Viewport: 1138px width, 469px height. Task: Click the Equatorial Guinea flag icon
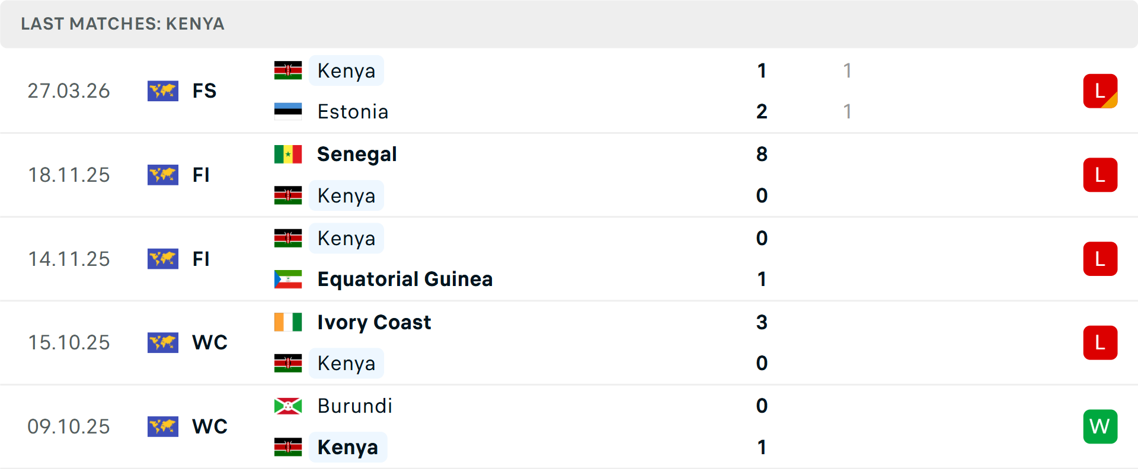(x=288, y=279)
